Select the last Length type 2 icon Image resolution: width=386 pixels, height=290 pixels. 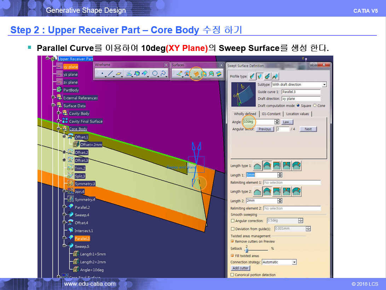pos(296,192)
